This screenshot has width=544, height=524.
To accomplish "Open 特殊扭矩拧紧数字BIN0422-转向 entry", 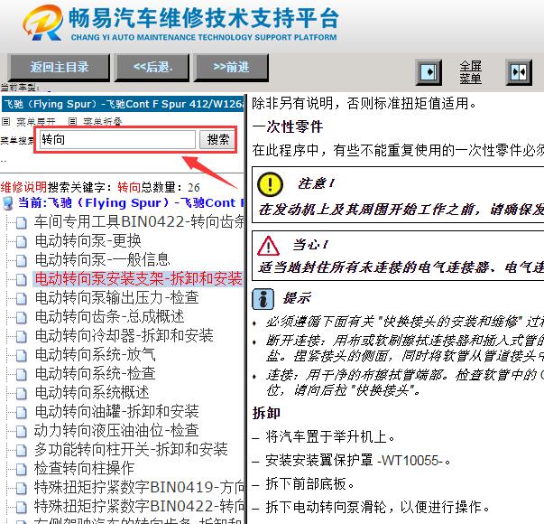I will coord(139,506).
